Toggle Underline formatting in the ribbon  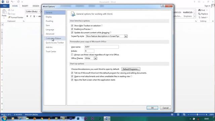34,16
